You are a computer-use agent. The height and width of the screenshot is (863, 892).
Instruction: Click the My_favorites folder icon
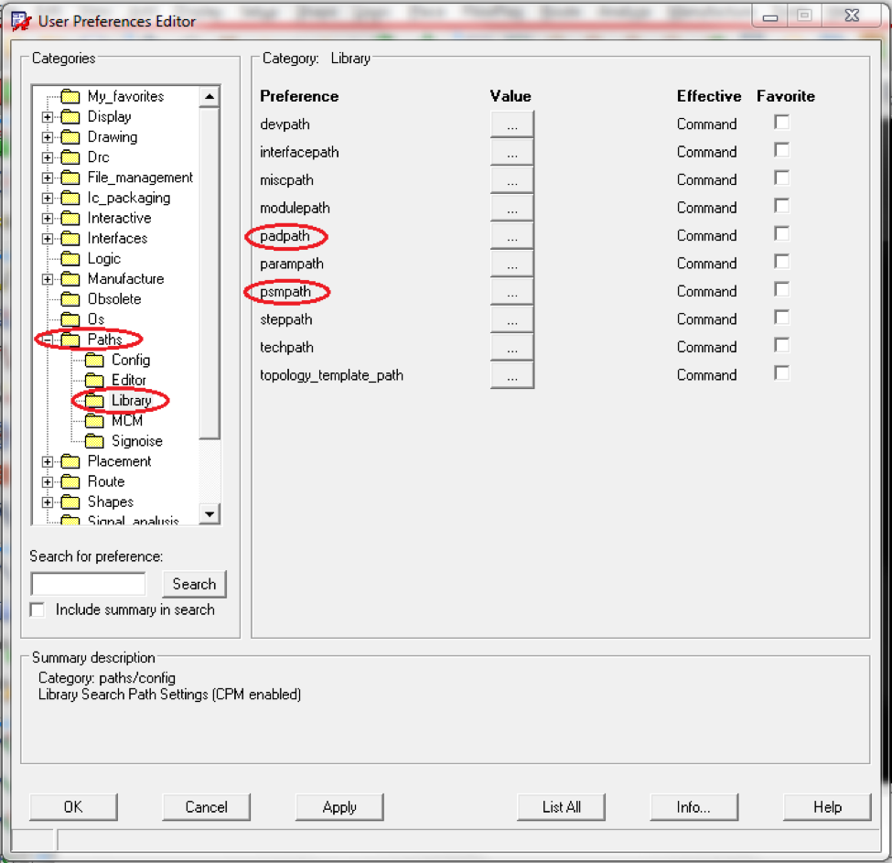click(x=72, y=95)
